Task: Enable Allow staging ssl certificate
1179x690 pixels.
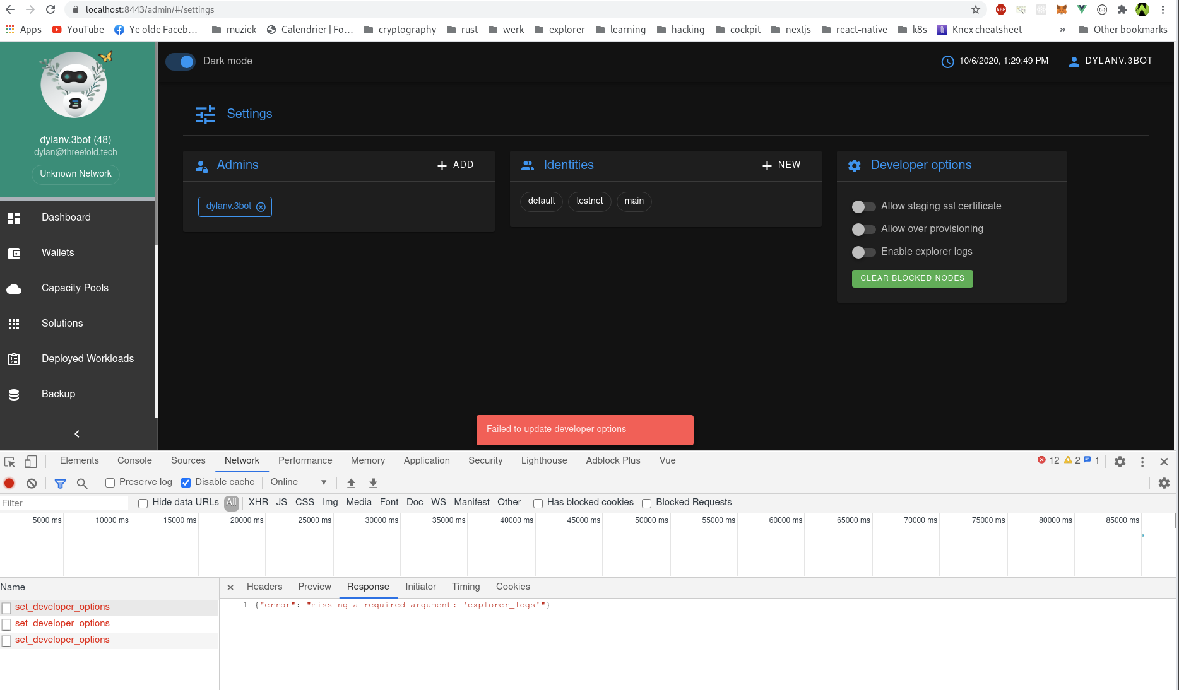Action: click(863, 206)
